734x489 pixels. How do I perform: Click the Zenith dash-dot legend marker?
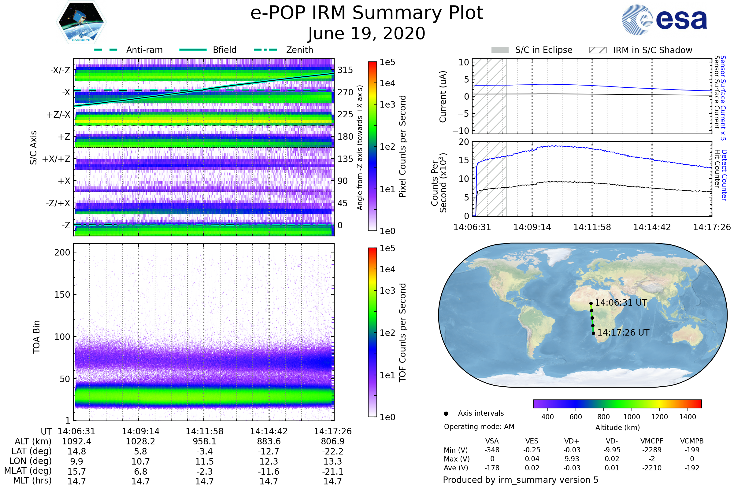[265, 50]
